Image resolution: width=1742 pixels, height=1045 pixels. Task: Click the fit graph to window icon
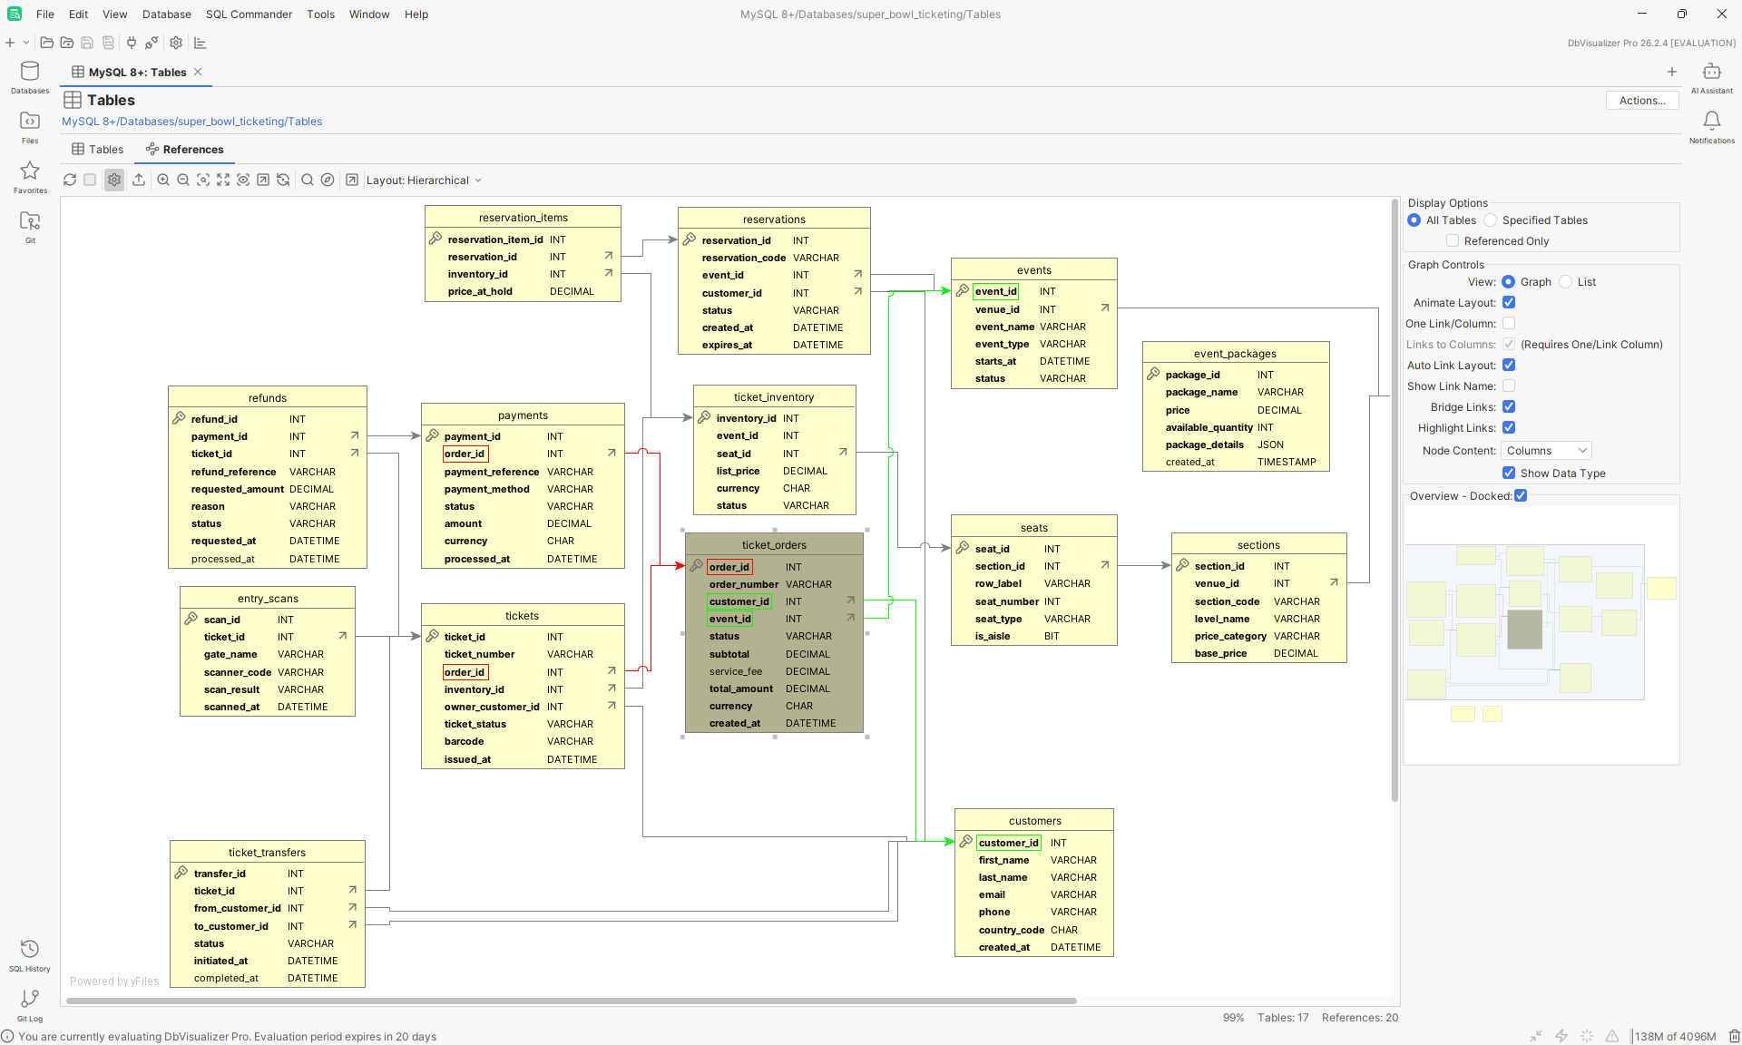pos(223,180)
